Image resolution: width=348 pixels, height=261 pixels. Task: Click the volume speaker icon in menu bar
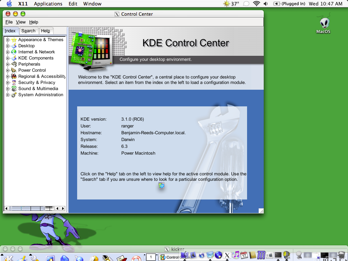pyautogui.click(x=266, y=3)
